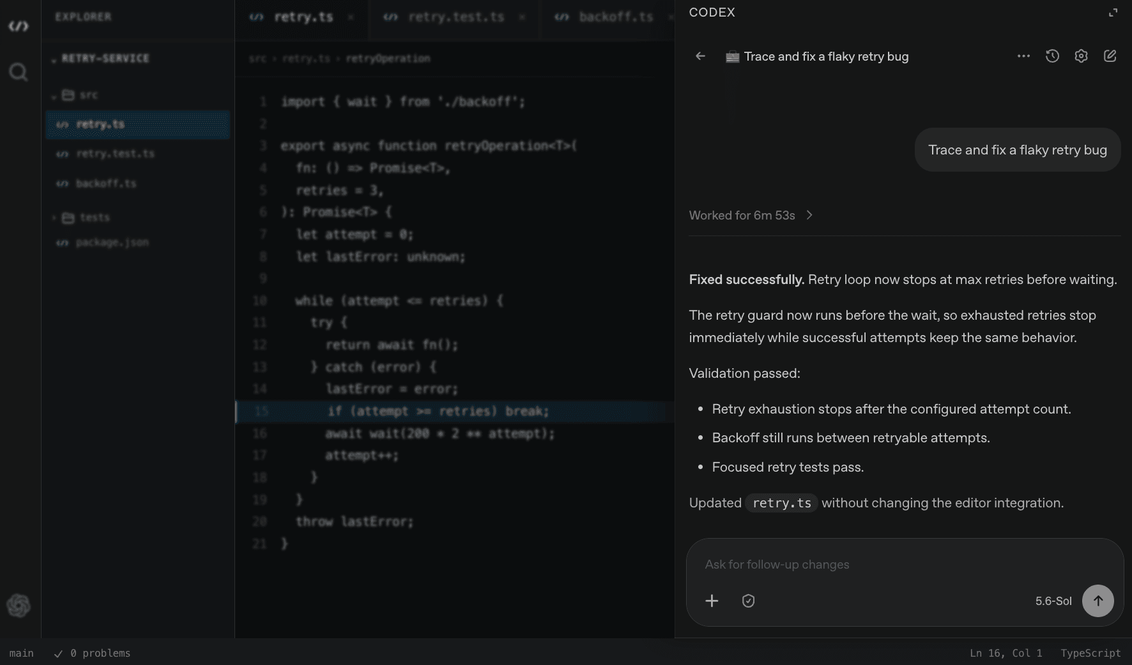Click the EXPLORER panel heading
The image size is (1132, 665).
tap(83, 17)
